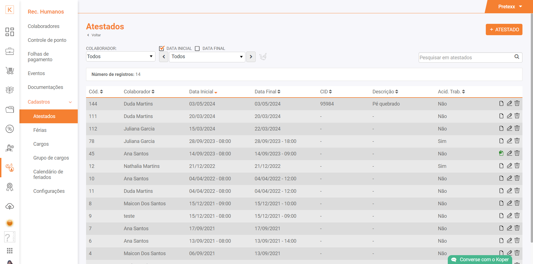The image size is (533, 264).
Task: Click the clear filters broom icon
Action: click(x=263, y=57)
